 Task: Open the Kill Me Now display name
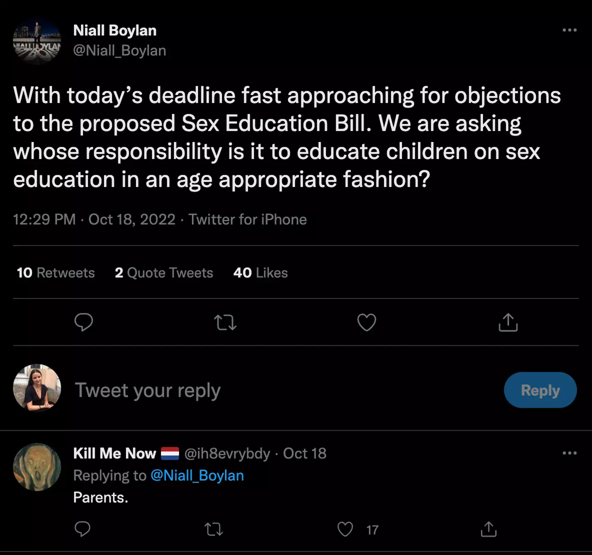pos(115,453)
